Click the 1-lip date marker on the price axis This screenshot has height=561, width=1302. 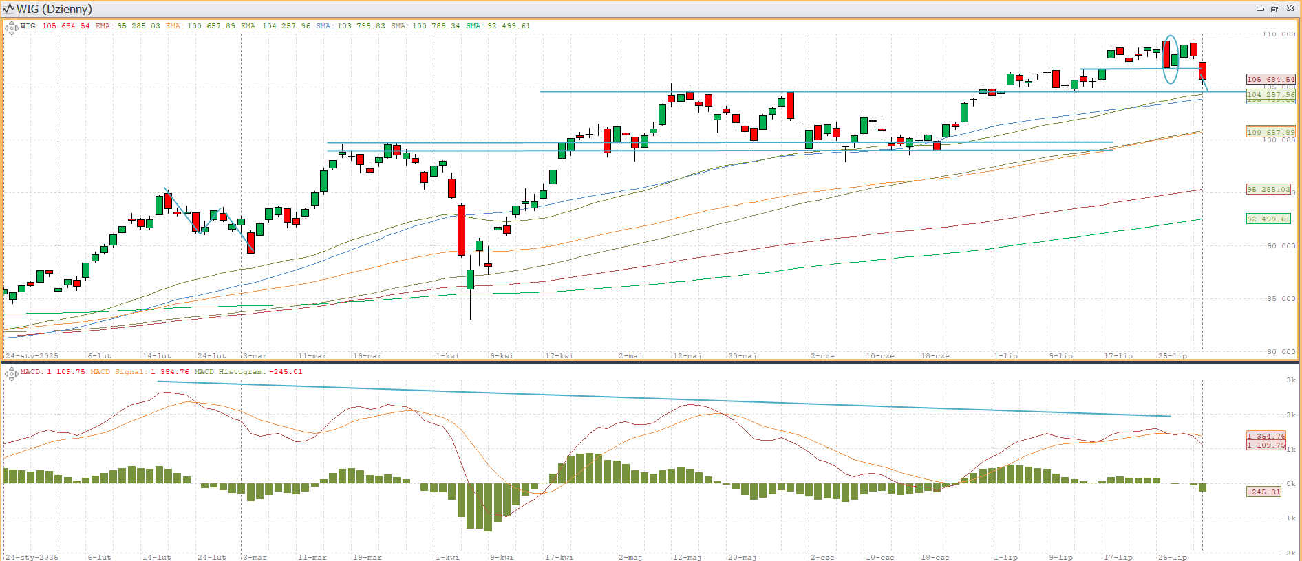[1005, 355]
